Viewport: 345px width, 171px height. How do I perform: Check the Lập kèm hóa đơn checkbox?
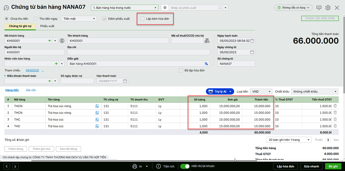click(x=142, y=19)
